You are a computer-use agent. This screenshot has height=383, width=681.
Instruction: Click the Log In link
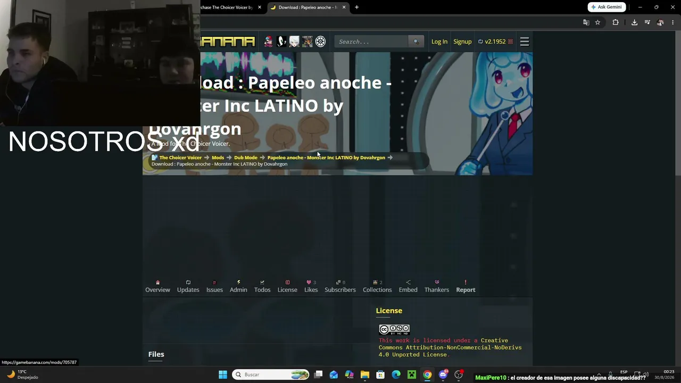[439, 41]
